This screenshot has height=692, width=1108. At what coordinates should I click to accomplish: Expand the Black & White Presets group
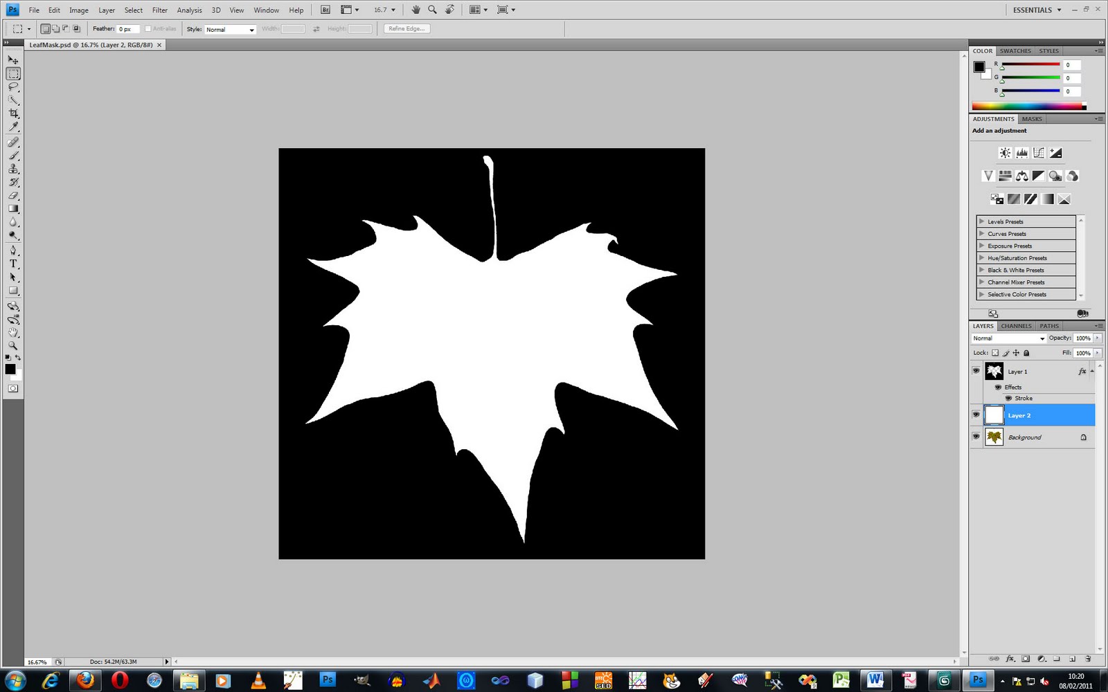coord(982,270)
